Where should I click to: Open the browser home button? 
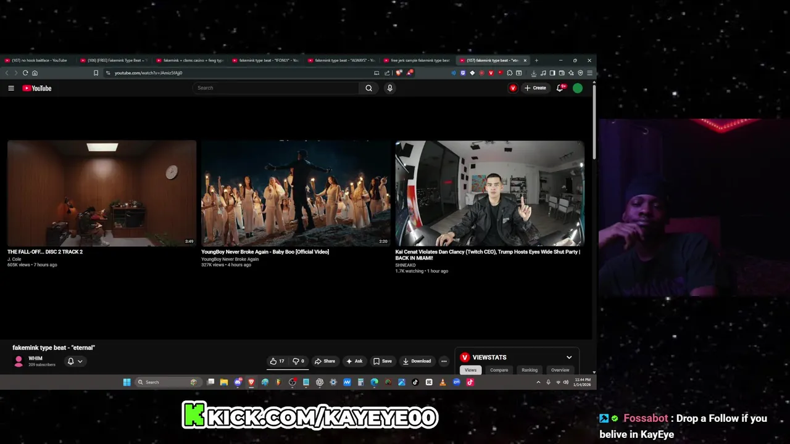click(x=35, y=73)
